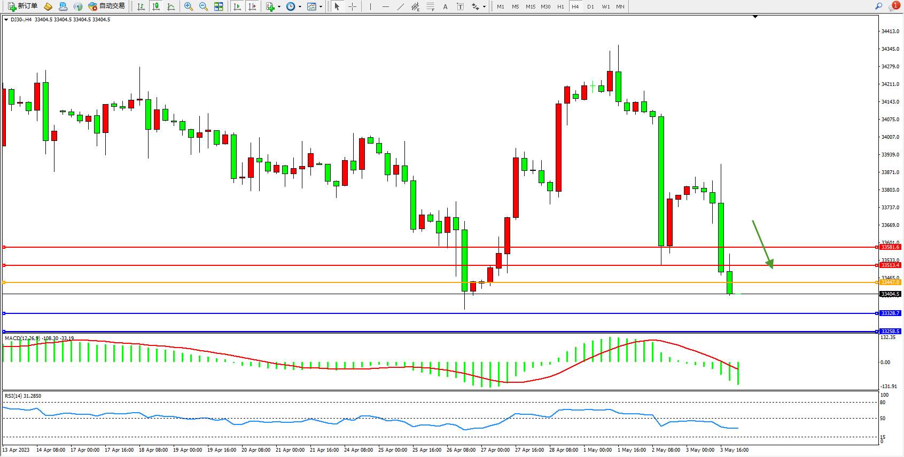Image resolution: width=904 pixels, height=457 pixels.
Task: Enable candlestick chart mode
Action: point(156,6)
